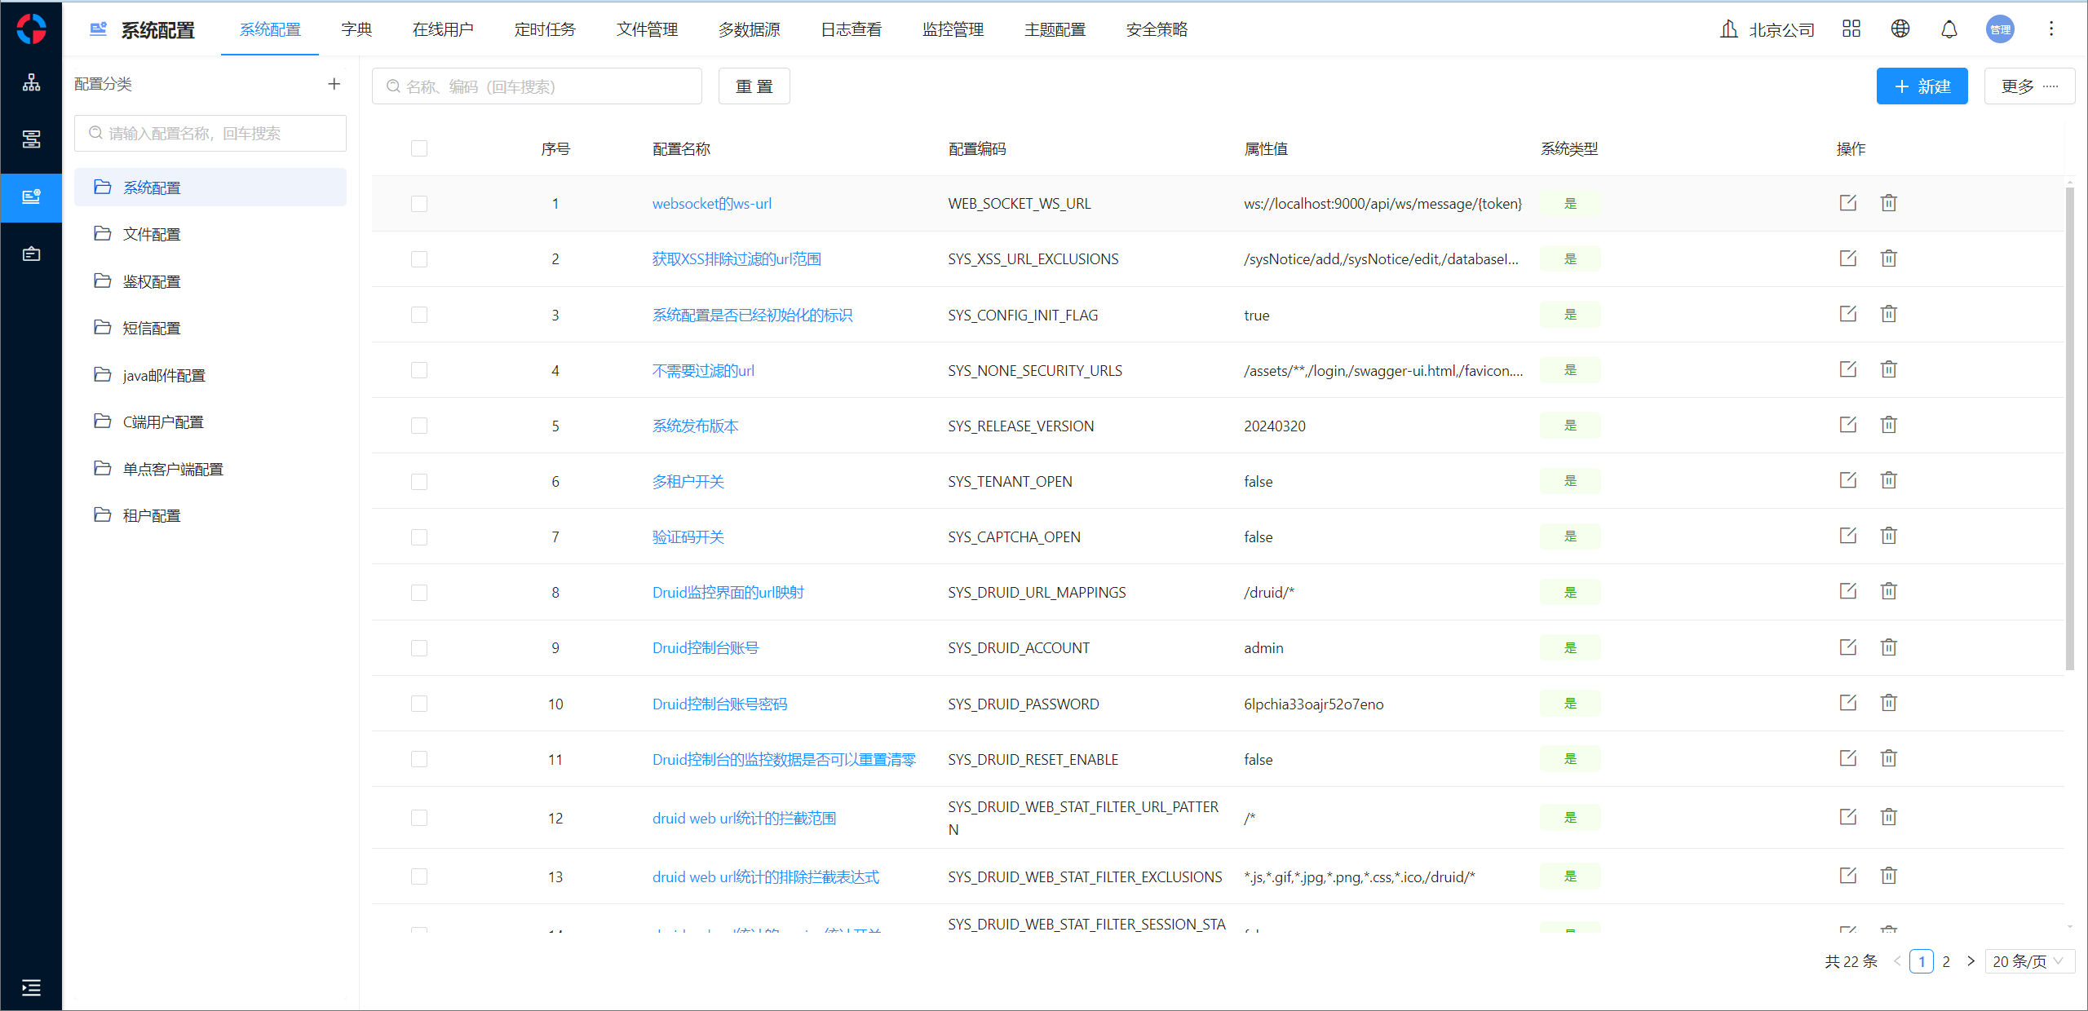2088x1011 pixels.
Task: Open the app grid icon in header
Action: 1851,29
